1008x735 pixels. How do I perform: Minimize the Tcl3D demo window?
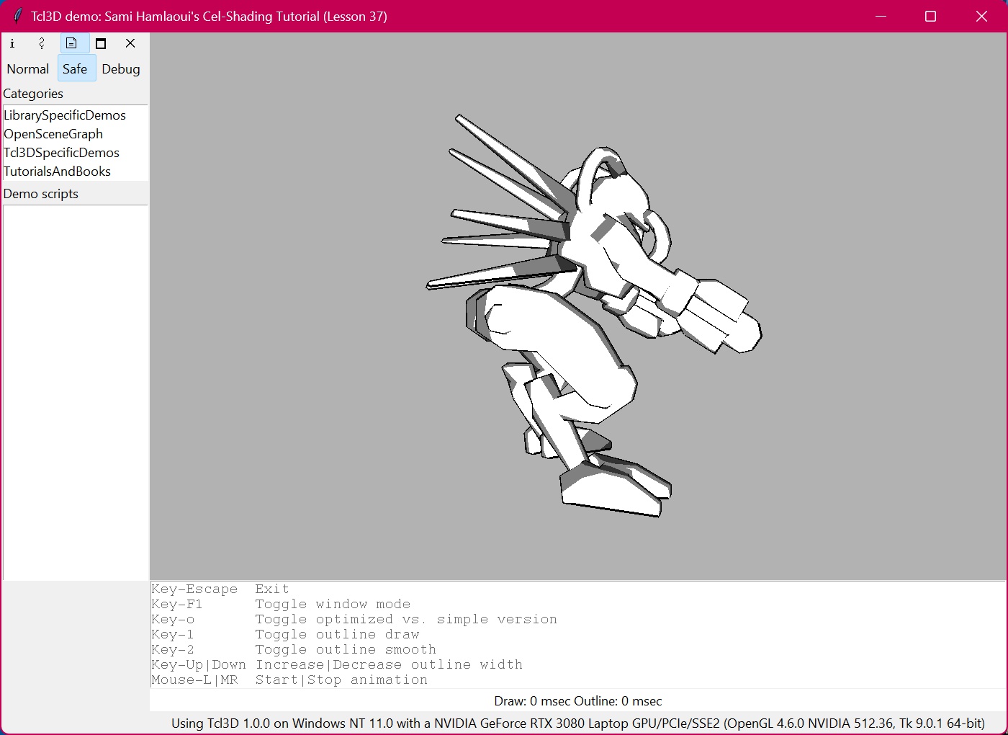881,16
